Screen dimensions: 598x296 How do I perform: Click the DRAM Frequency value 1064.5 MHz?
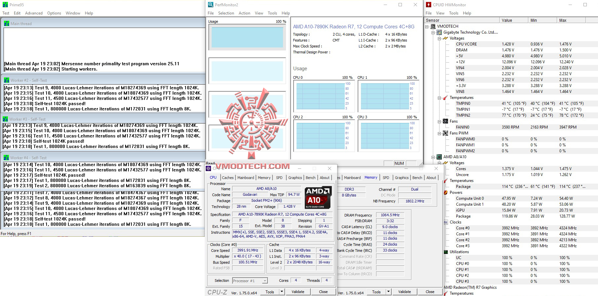[x=390, y=215]
